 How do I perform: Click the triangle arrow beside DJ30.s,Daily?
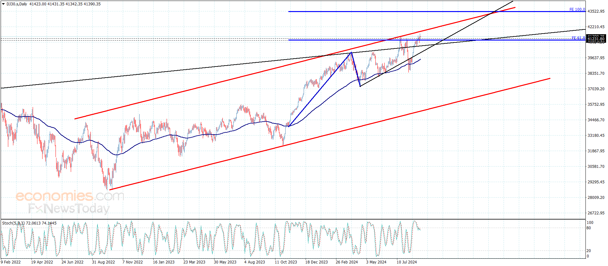pyautogui.click(x=3, y=4)
